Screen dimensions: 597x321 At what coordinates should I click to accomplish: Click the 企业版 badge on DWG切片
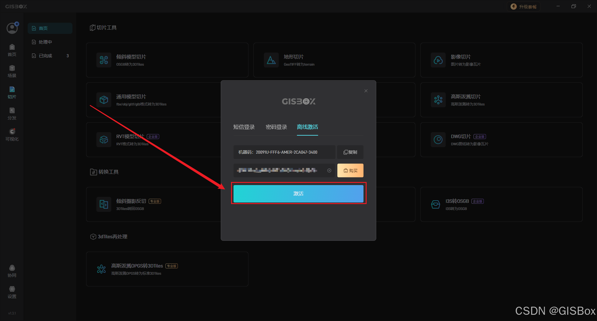[x=480, y=137]
